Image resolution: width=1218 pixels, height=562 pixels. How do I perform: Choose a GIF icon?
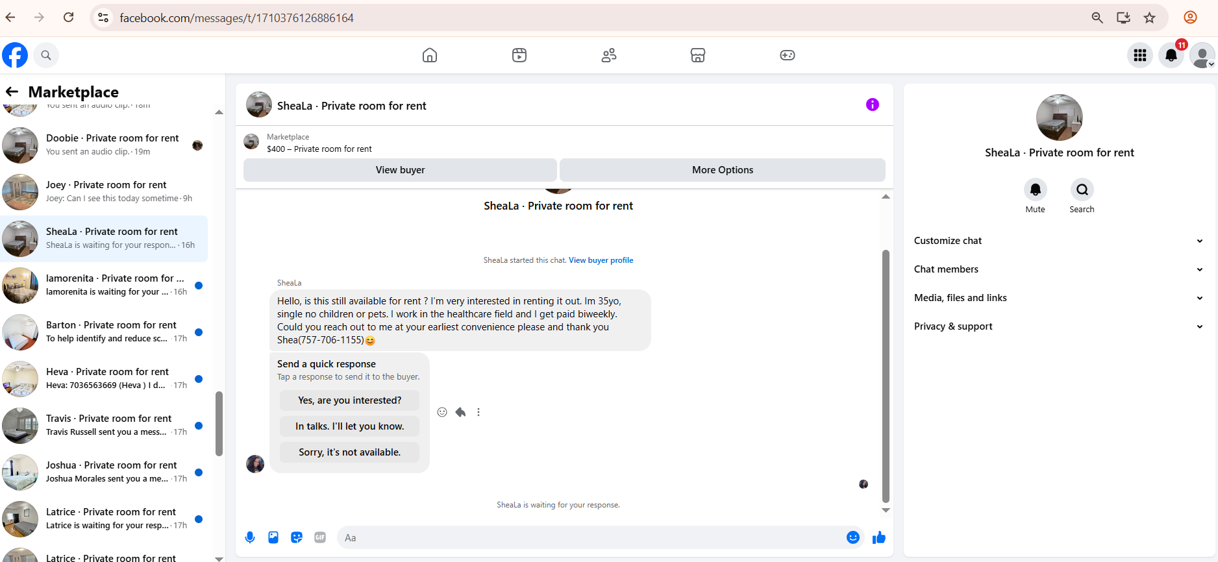tap(320, 537)
